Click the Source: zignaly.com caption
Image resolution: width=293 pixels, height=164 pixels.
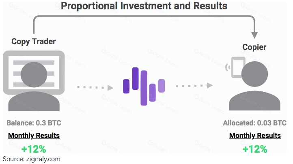click(x=31, y=159)
